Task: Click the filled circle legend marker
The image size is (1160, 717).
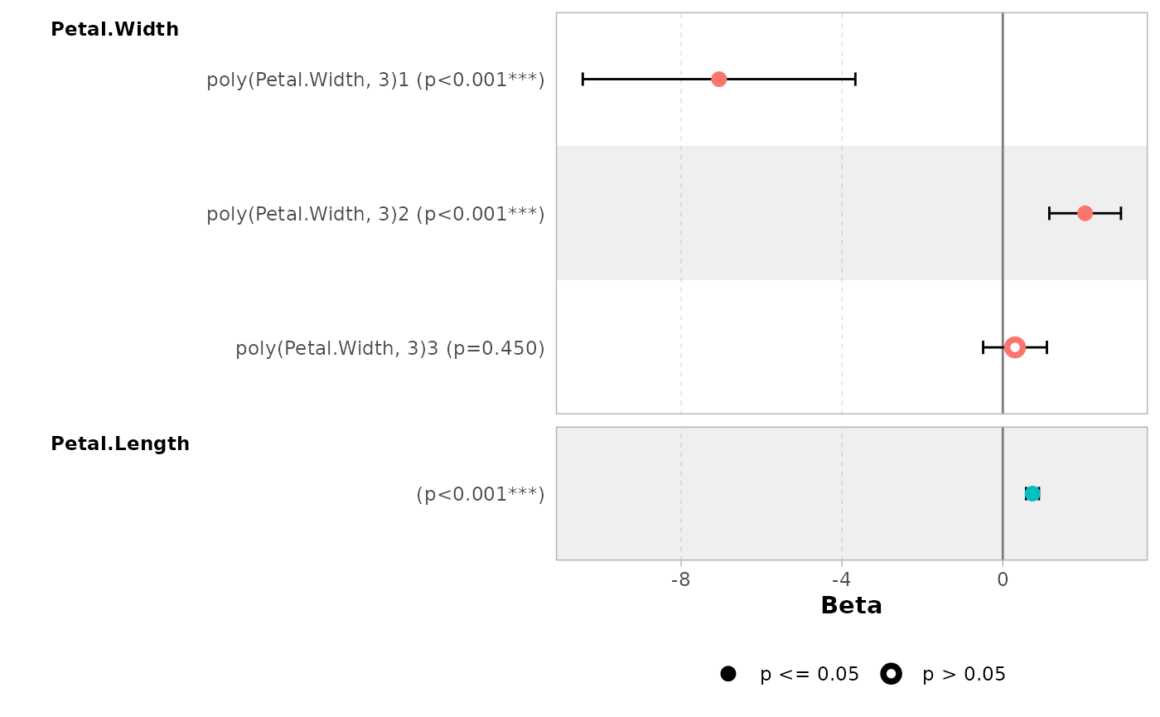Action: [x=728, y=674]
